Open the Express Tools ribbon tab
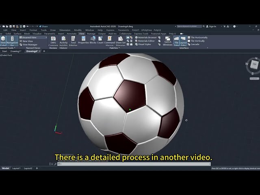The image size is (260, 195). coord(141,34)
